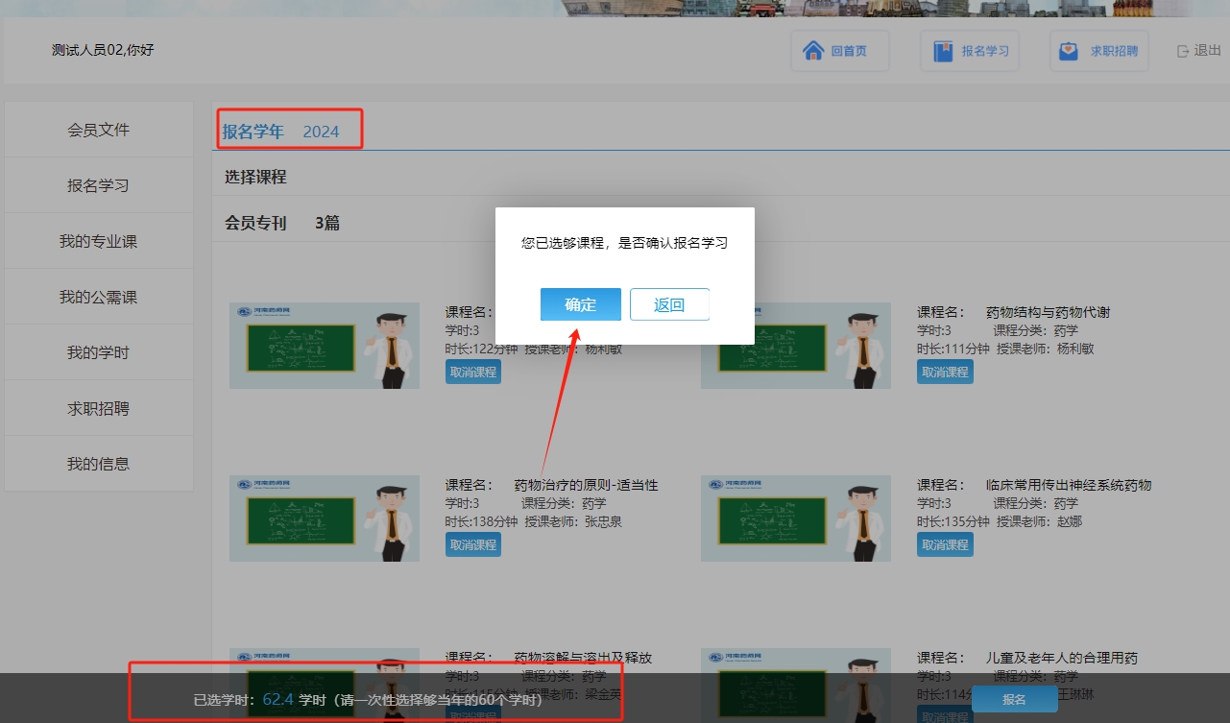Cancel the course 药物结构与药物代谢
This screenshot has width=1230, height=723.
(945, 372)
